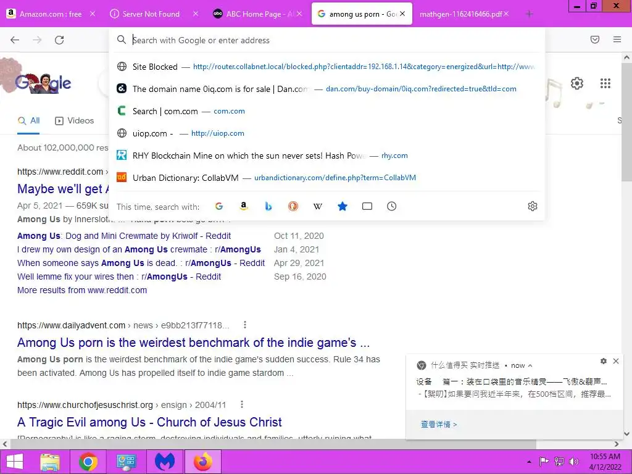The height and width of the screenshot is (474, 632).
Task: Open the Google apps grid
Action: [x=605, y=83]
